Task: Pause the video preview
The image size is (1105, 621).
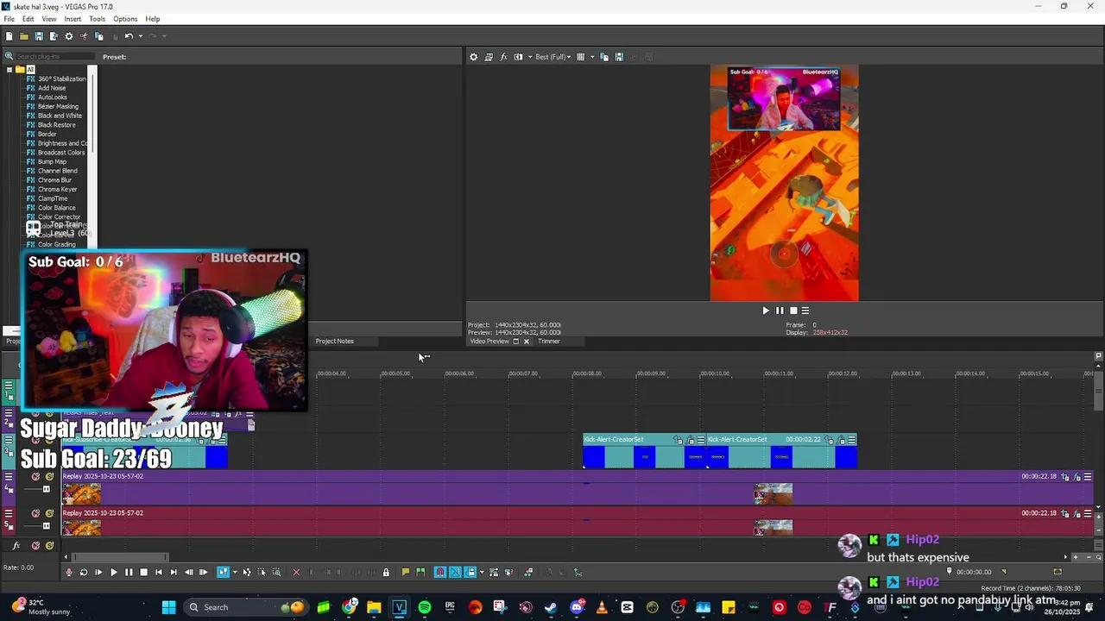Action: point(780,310)
